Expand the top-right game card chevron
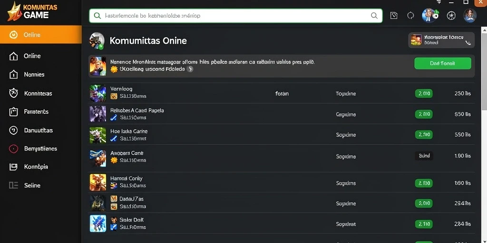Screen dimensions: 487x243 tap(468, 43)
